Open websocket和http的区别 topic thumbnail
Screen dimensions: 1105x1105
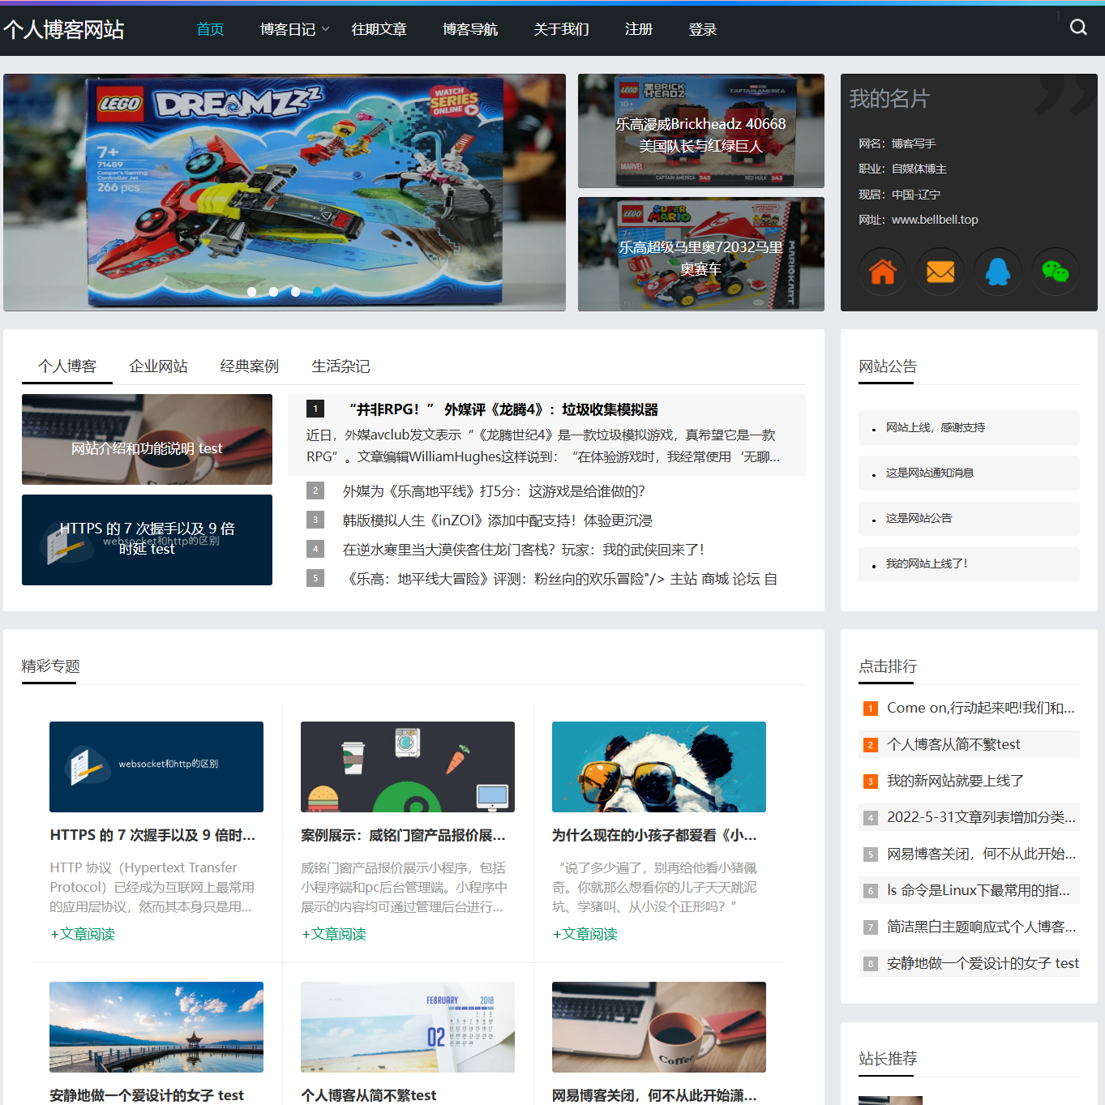point(156,767)
